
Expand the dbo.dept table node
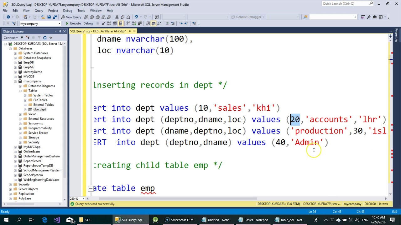pyautogui.click(x=25, y=109)
